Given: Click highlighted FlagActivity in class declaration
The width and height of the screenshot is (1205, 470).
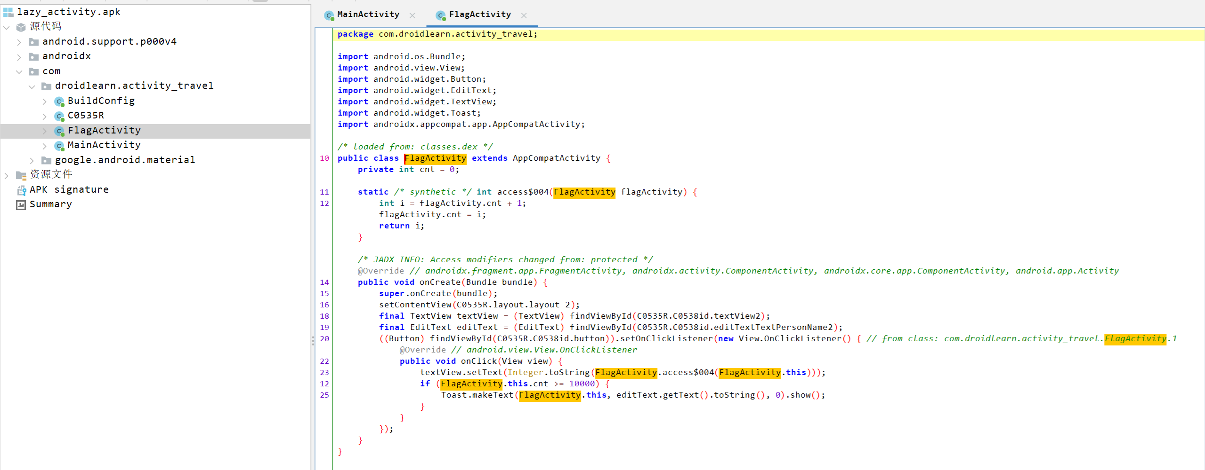Looking at the screenshot, I should (436, 158).
